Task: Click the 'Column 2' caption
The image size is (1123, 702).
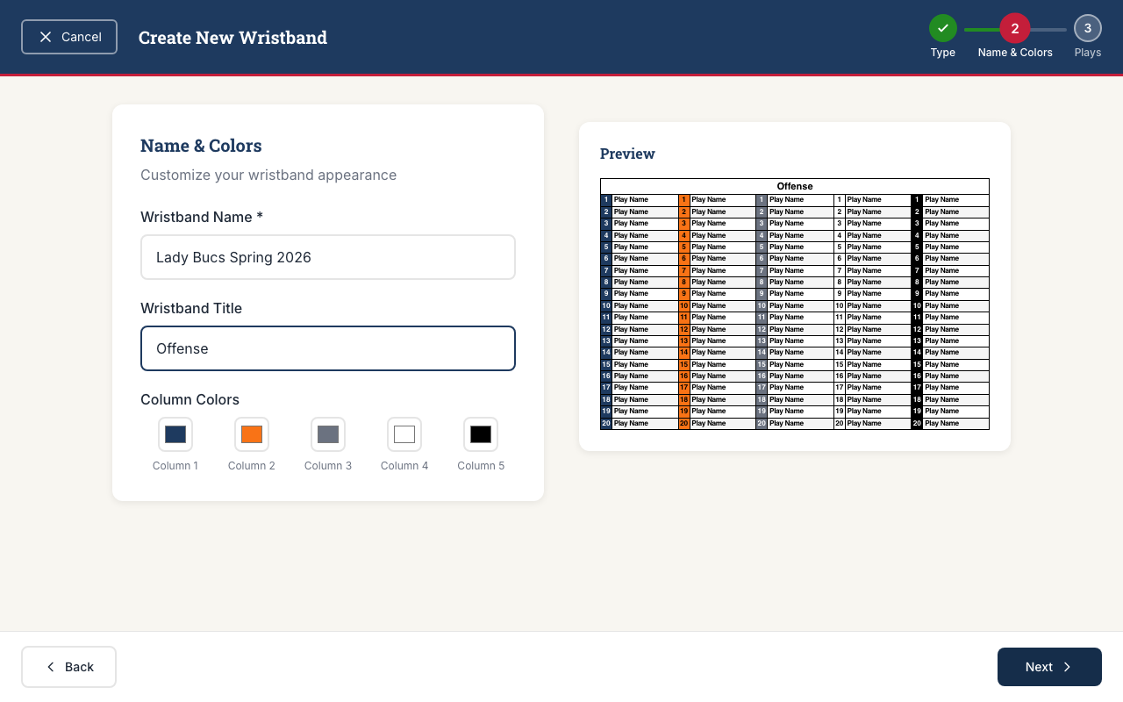Action: 252,466
